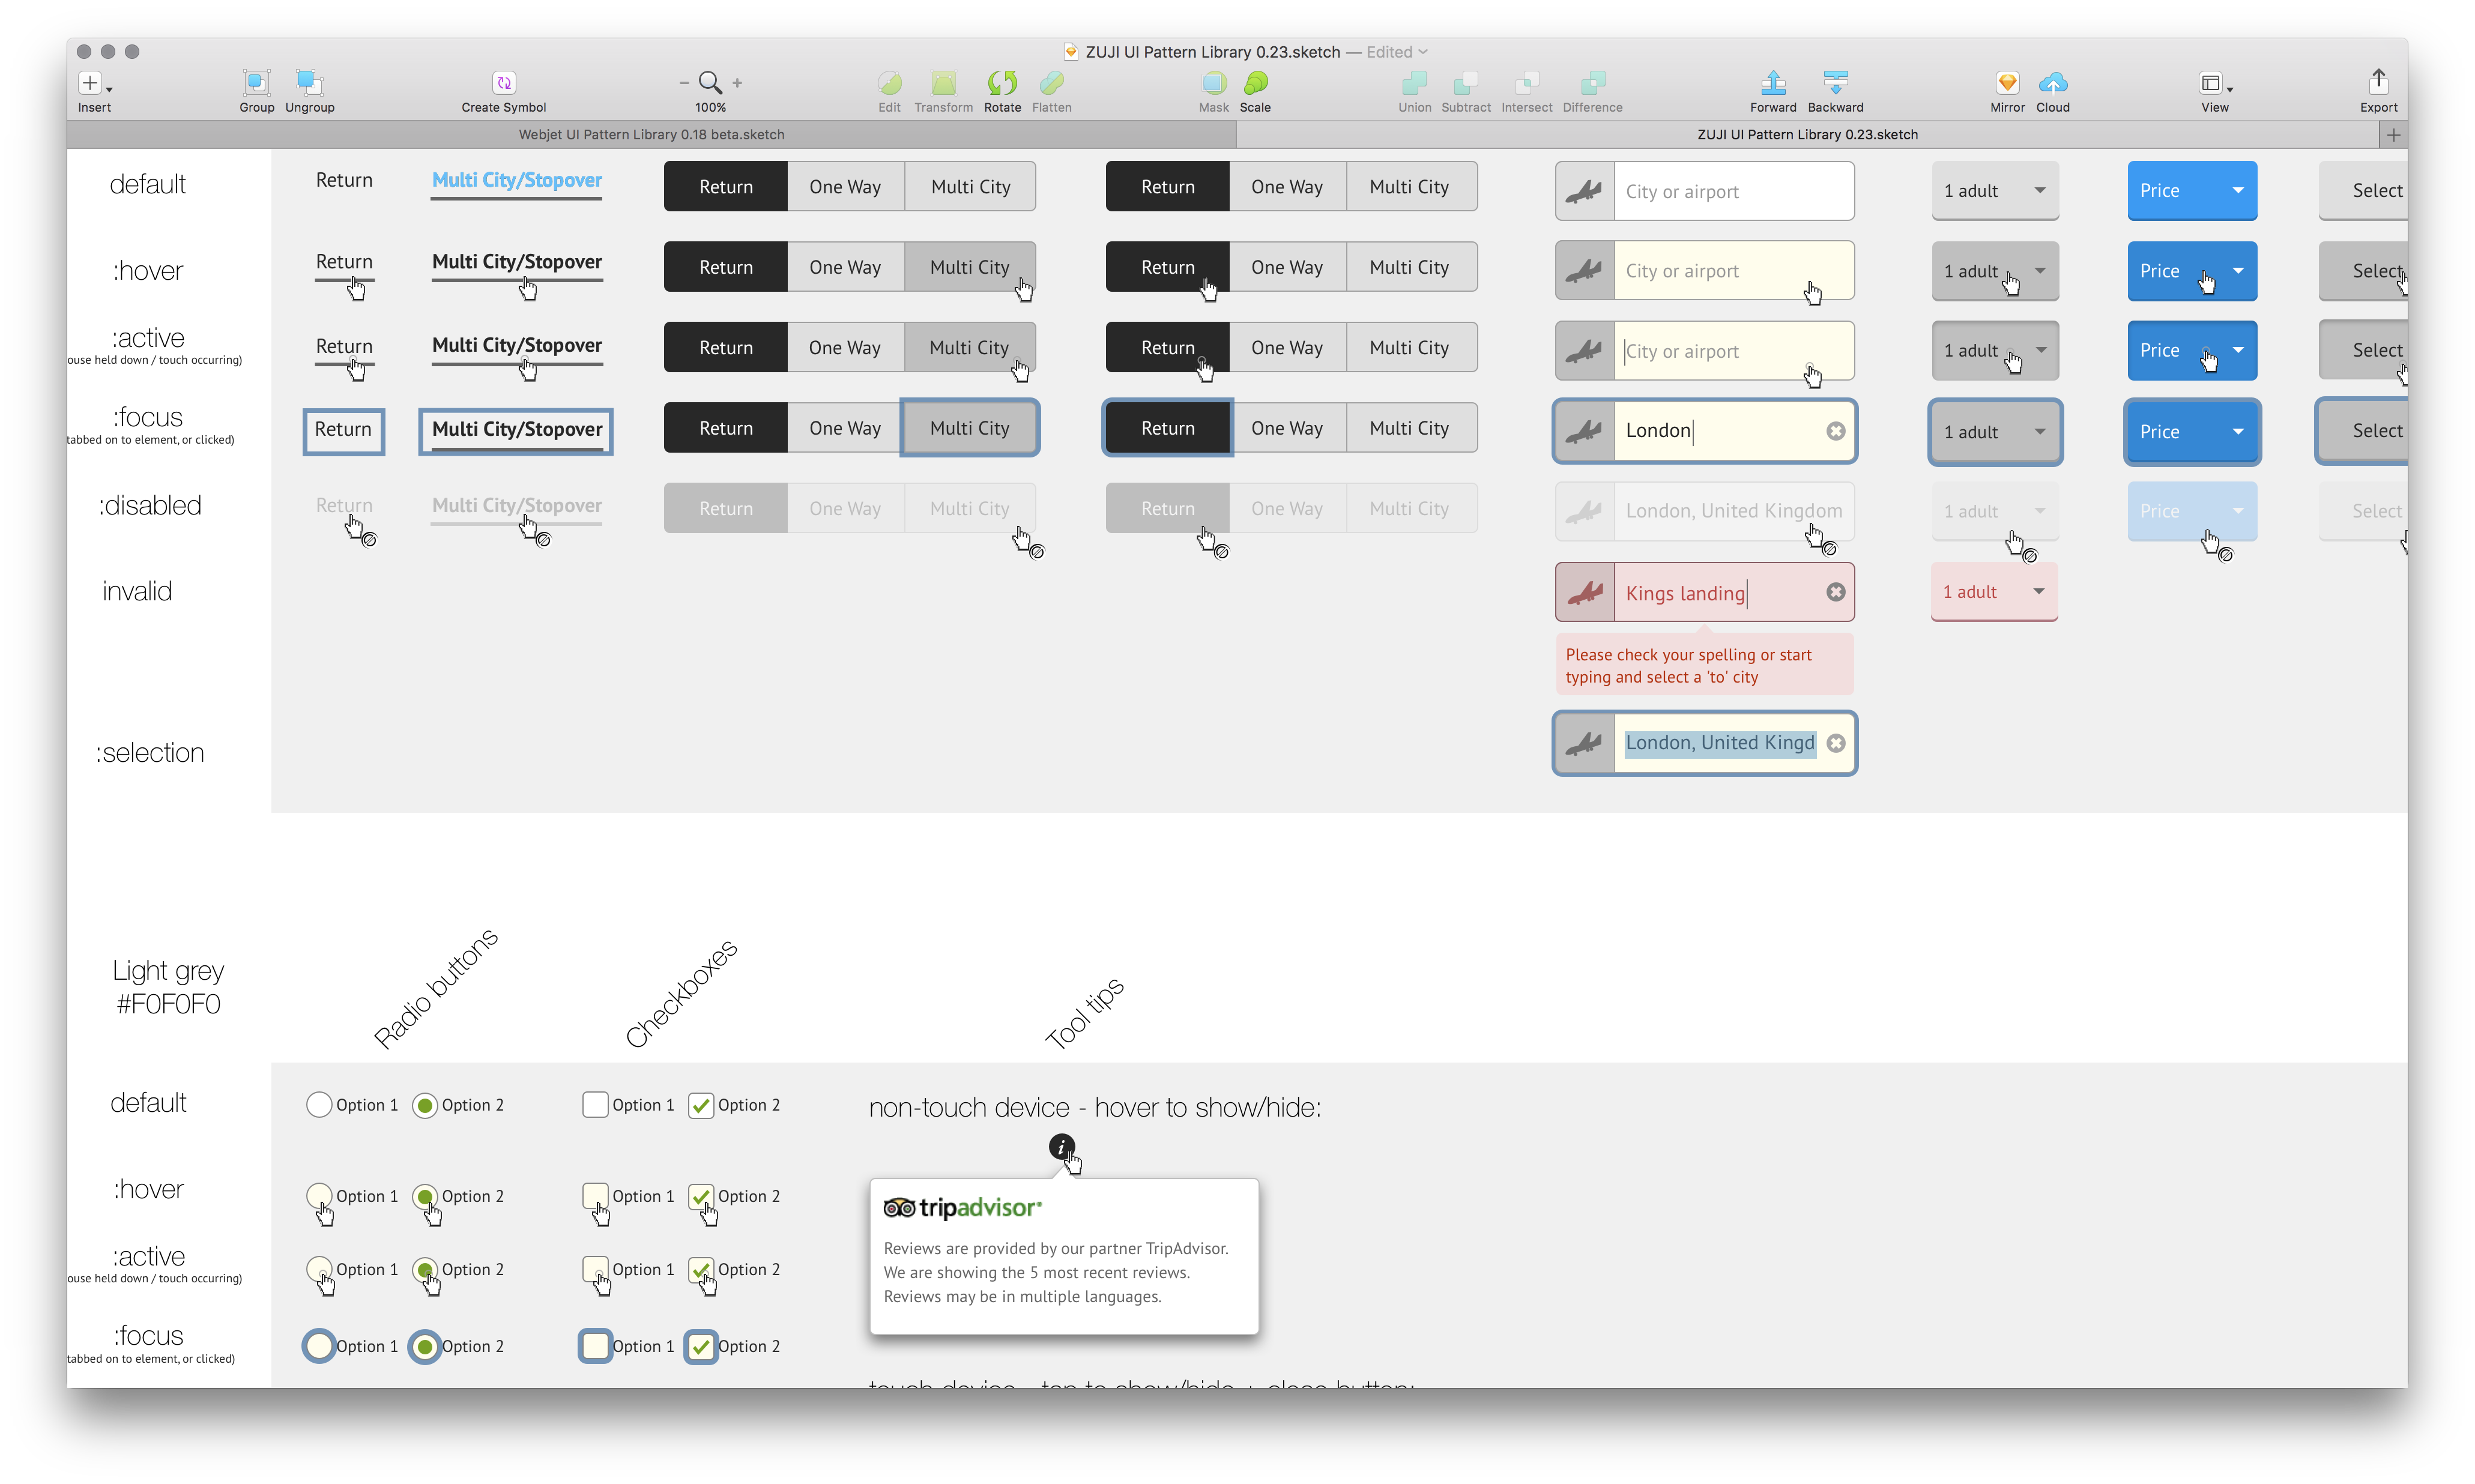Toggle checkbox Option 2 in hover row
The image size is (2475, 1484).
tap(701, 1196)
